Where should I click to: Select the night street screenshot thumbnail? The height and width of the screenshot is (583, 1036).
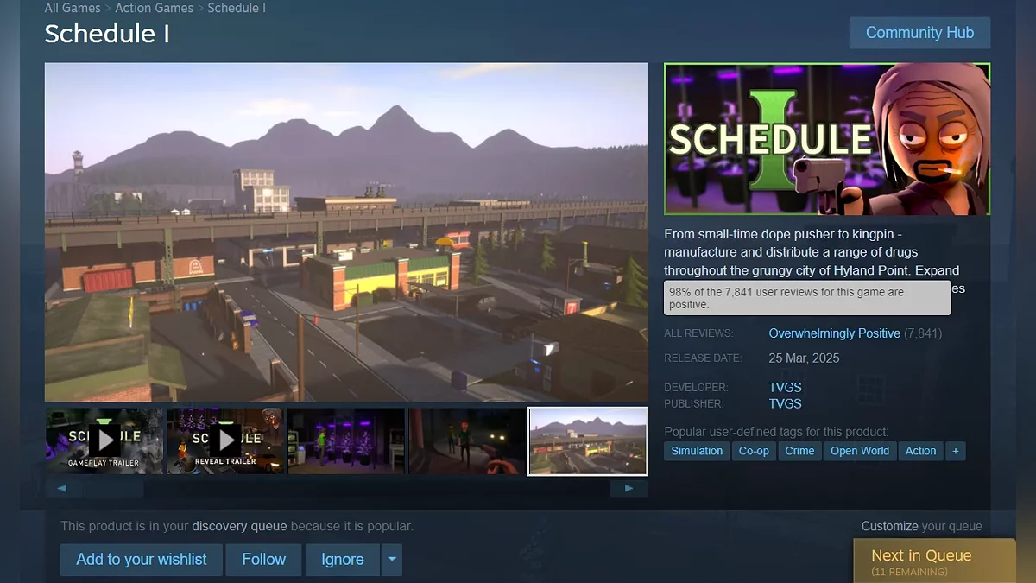point(467,440)
